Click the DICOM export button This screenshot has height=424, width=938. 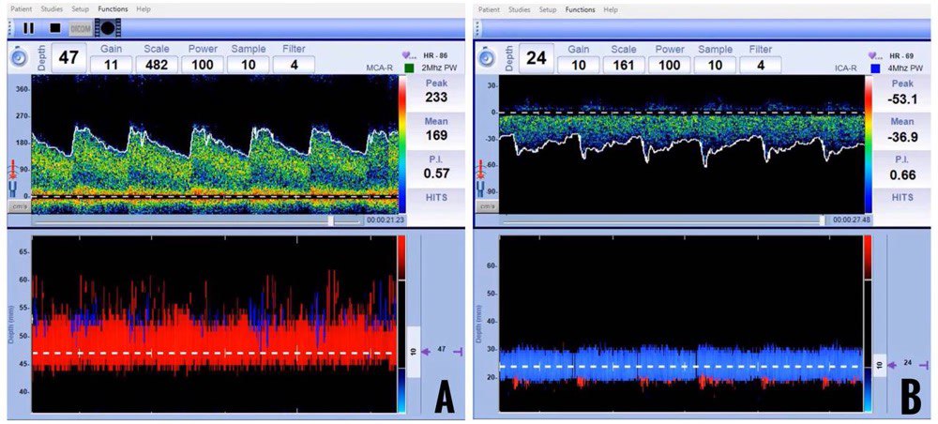click(x=80, y=27)
